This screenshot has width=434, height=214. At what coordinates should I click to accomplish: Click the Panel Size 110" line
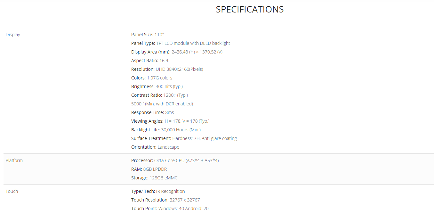pos(148,35)
